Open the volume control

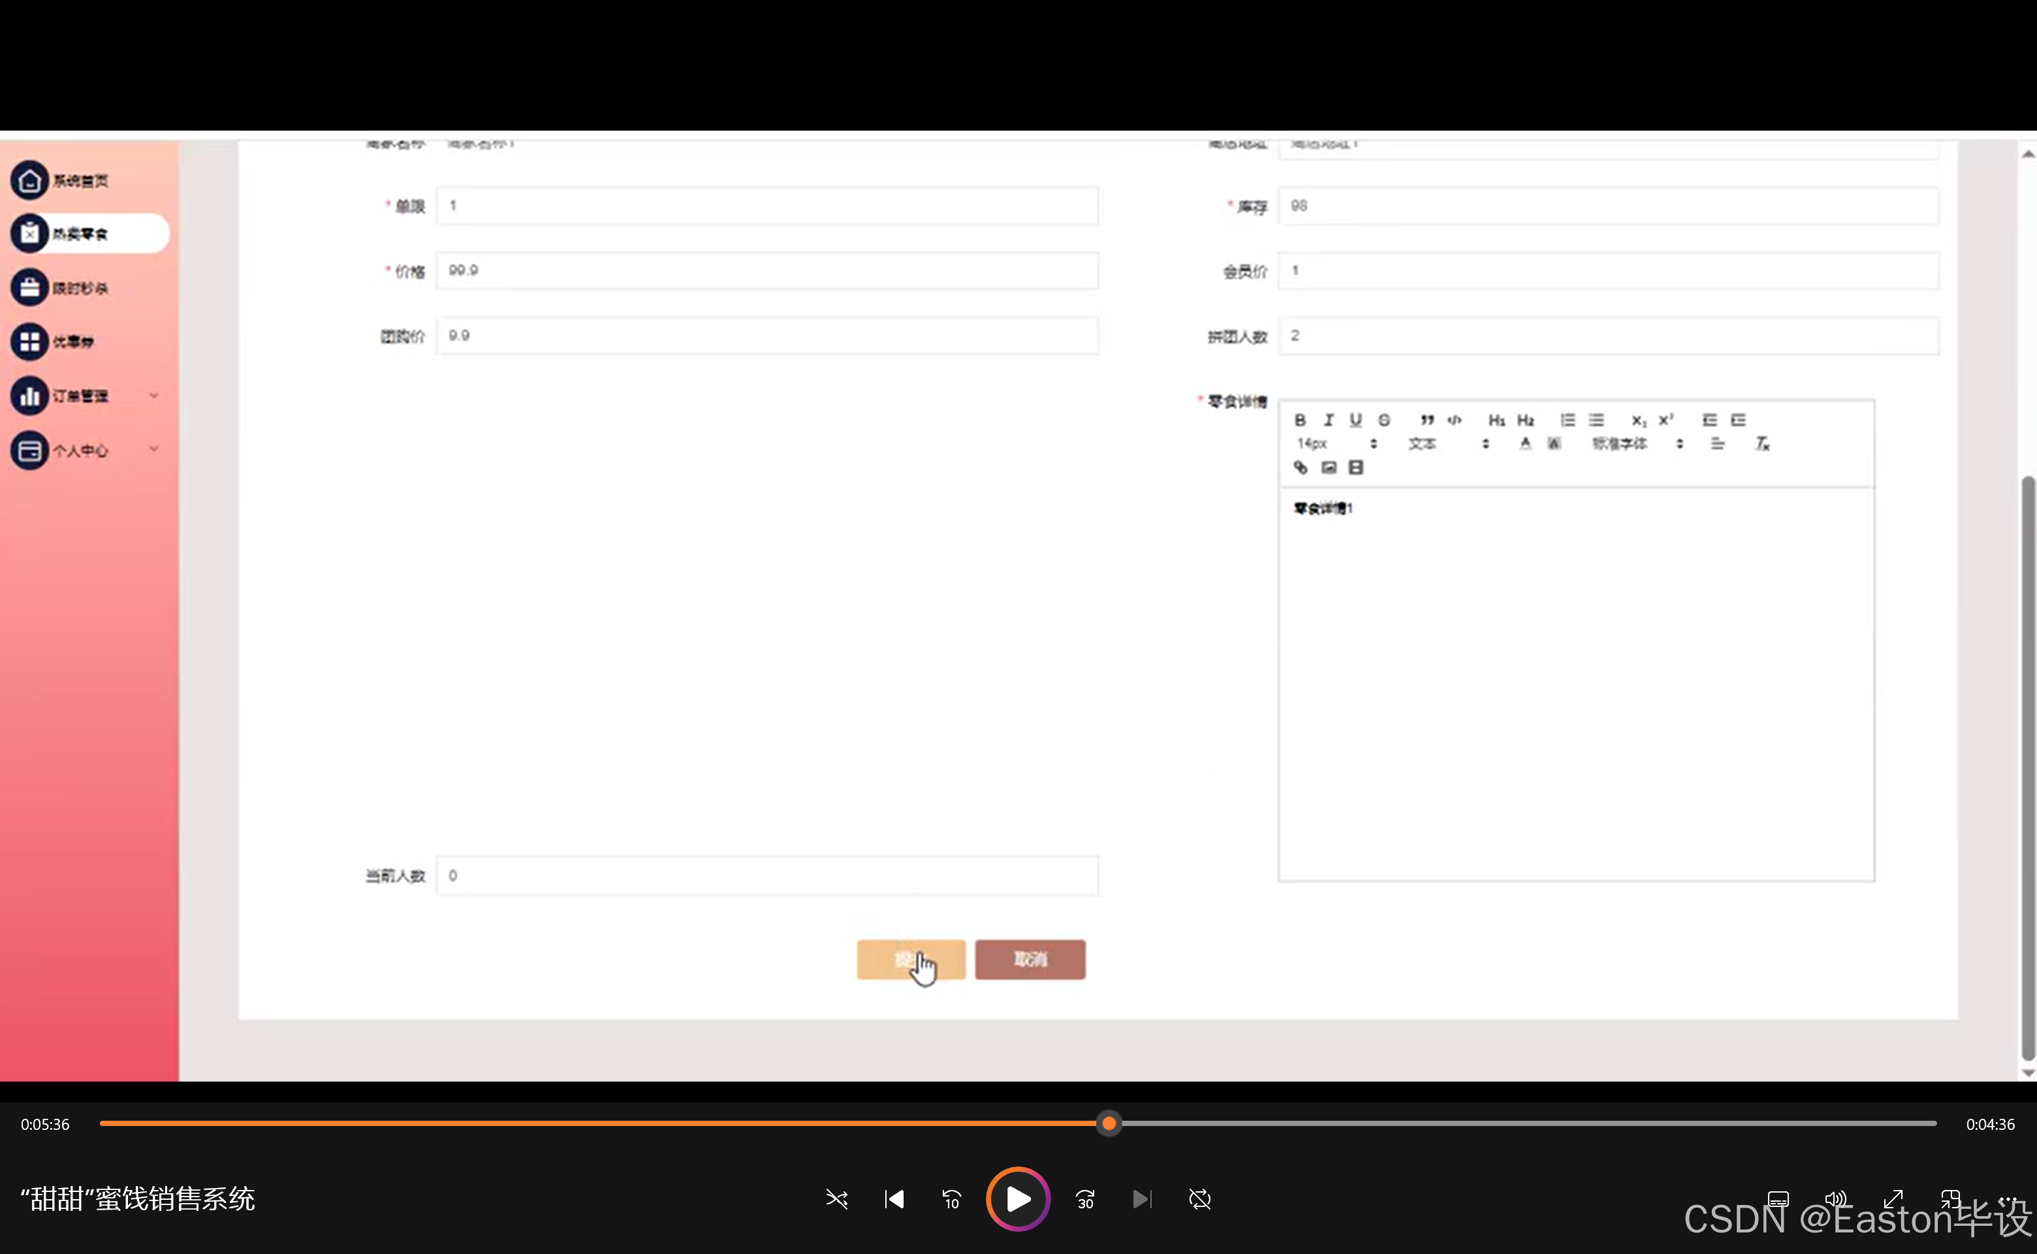1835,1199
